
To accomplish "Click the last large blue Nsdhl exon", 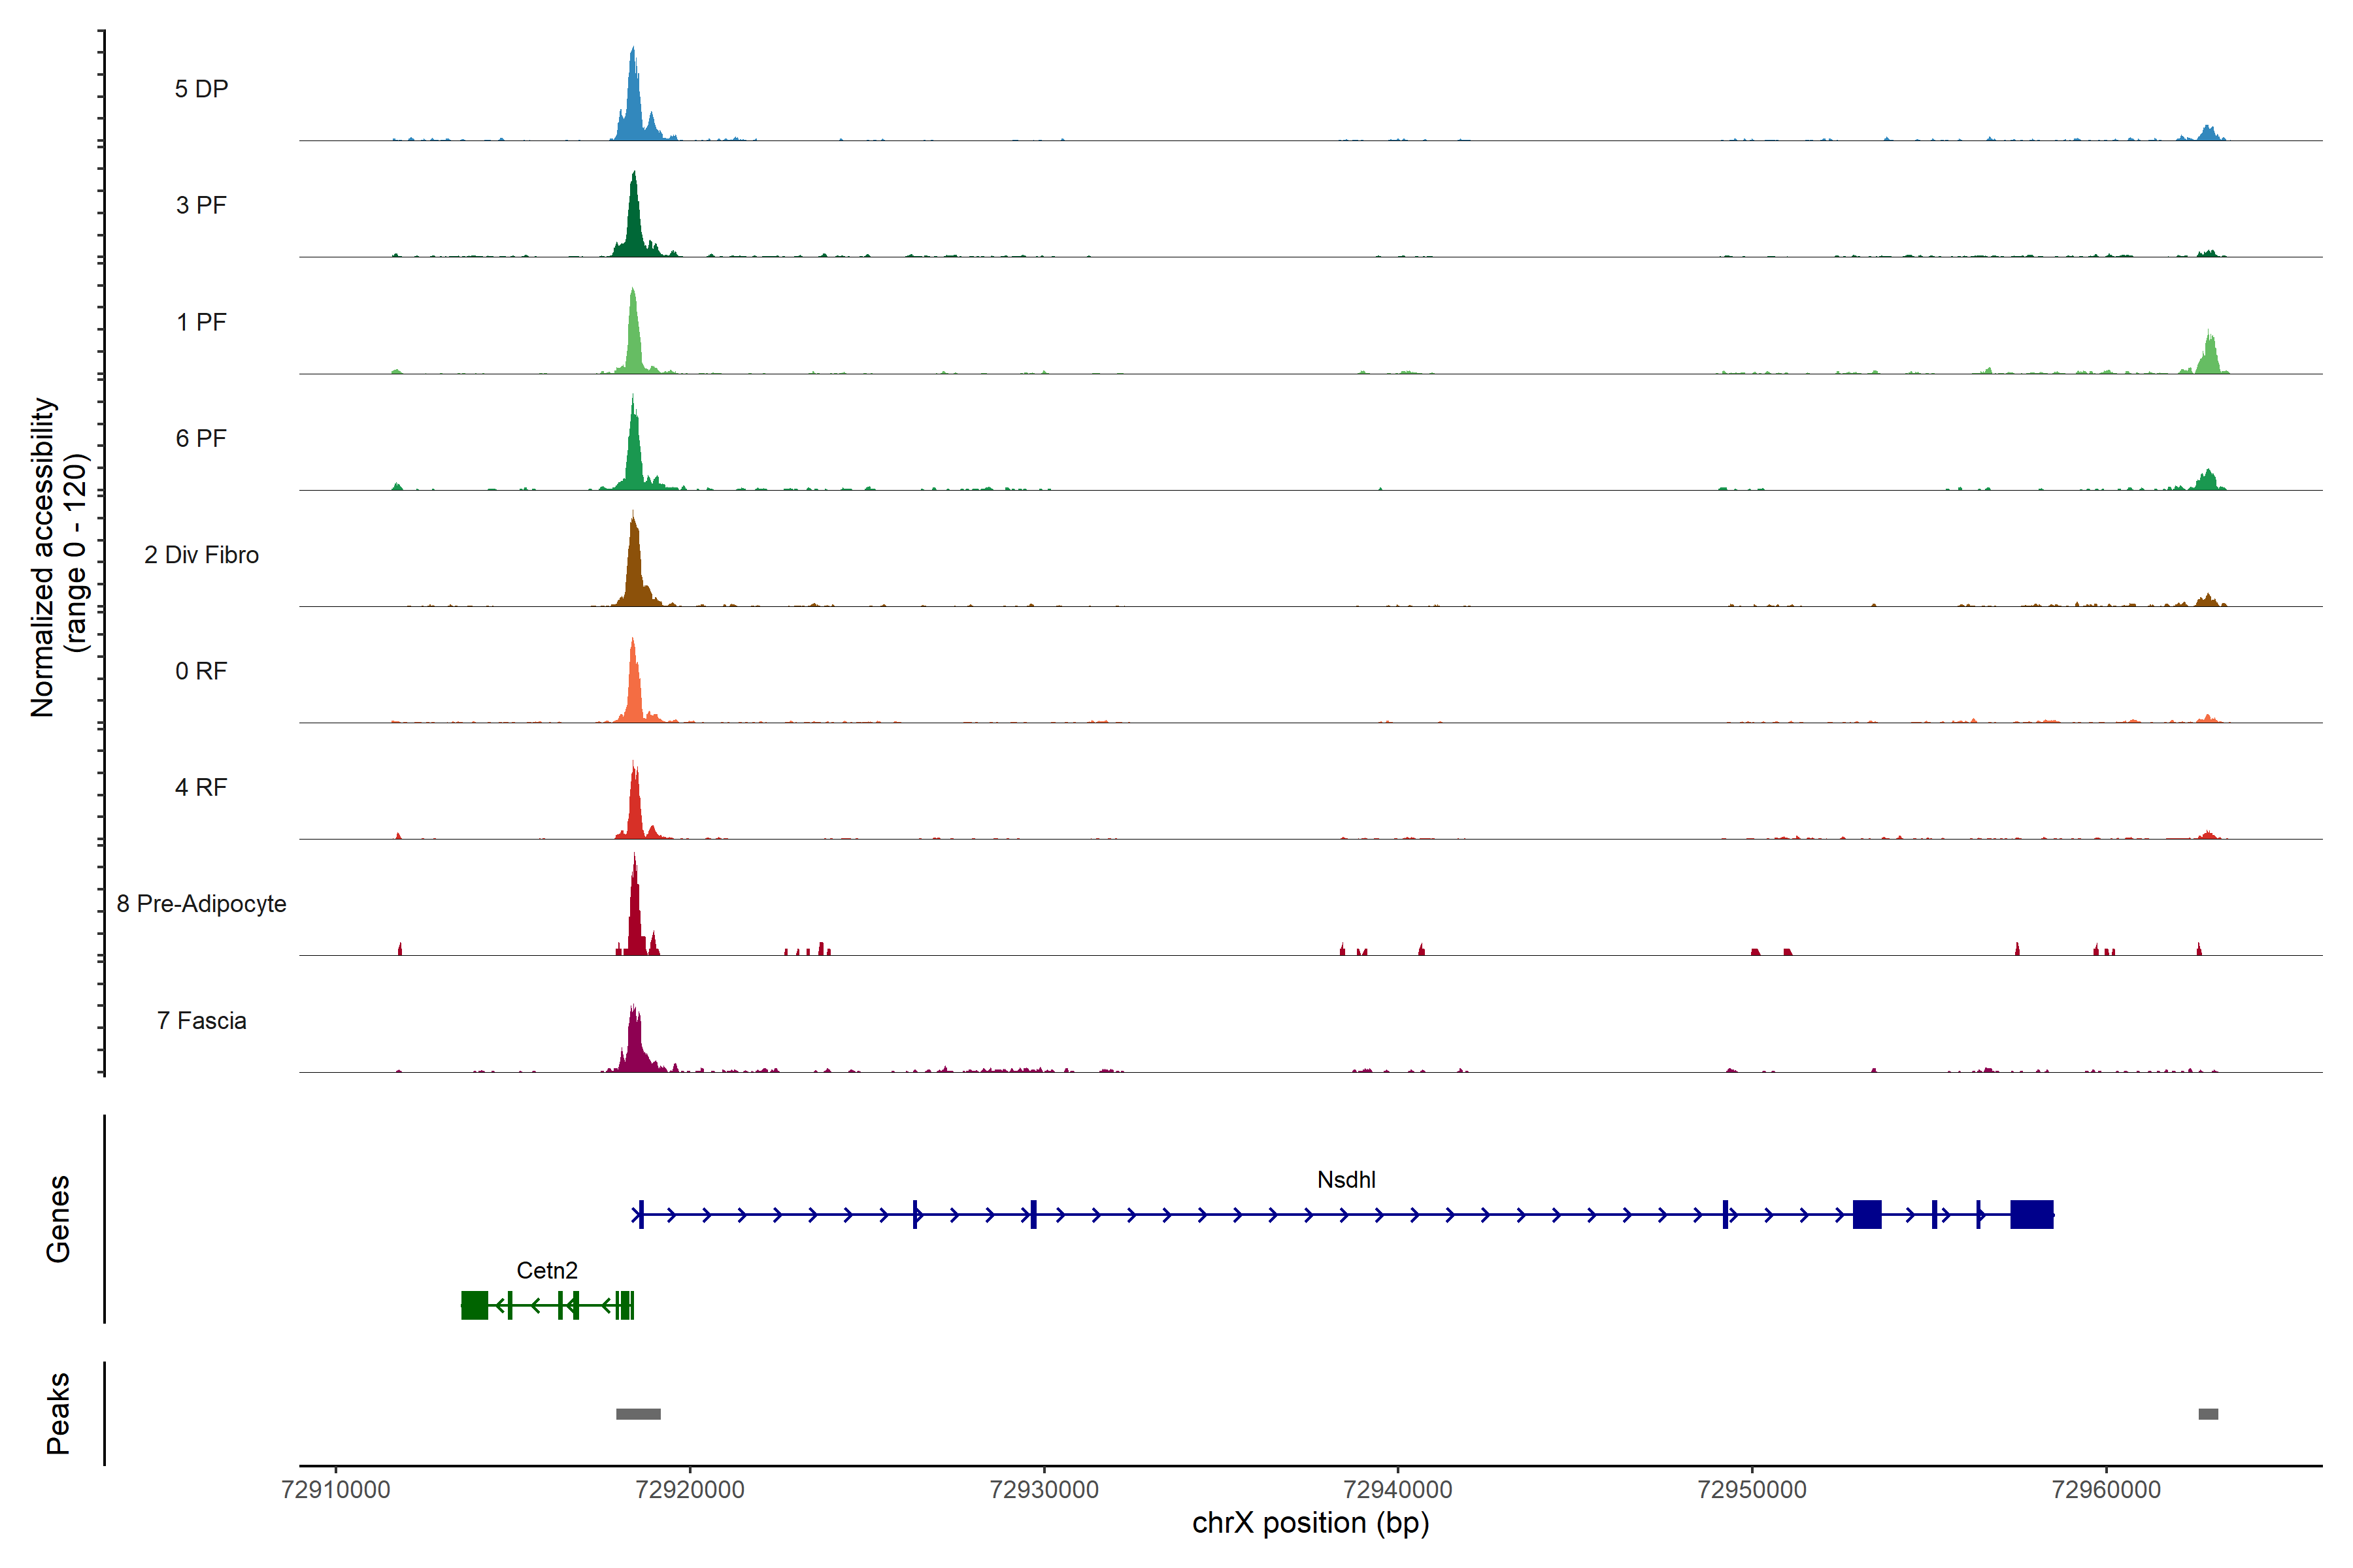I will click(2032, 1214).
